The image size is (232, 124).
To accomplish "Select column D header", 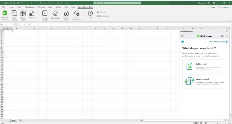I will coord(34,28).
